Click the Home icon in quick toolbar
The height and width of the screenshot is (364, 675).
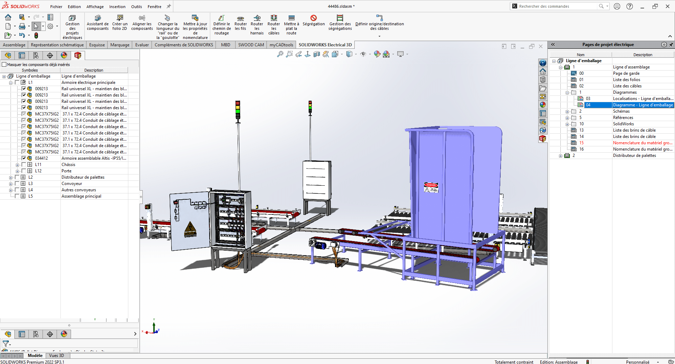(8, 17)
